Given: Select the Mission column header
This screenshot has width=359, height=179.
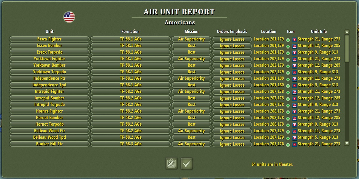Looking at the screenshot, I should (x=192, y=31).
